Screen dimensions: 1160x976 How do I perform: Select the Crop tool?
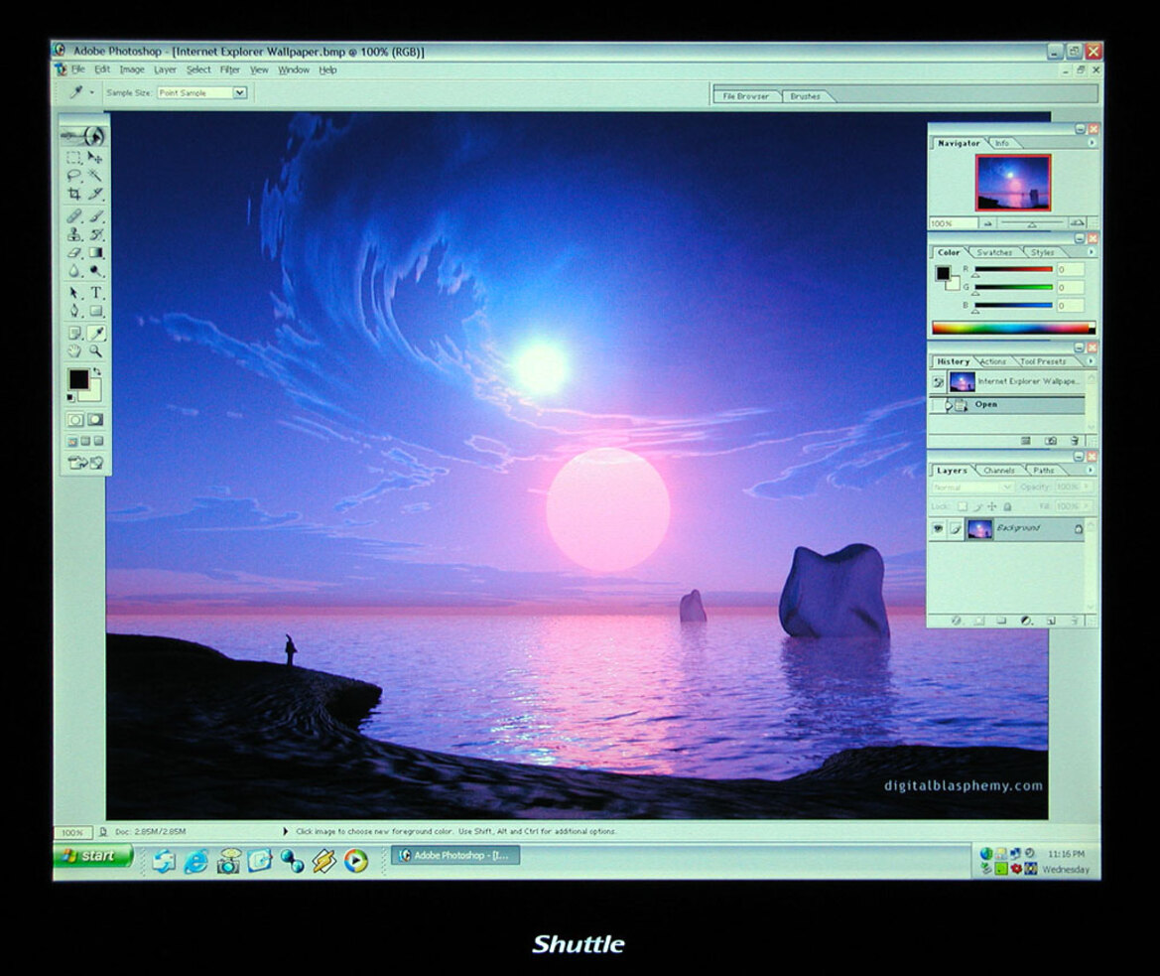(74, 194)
